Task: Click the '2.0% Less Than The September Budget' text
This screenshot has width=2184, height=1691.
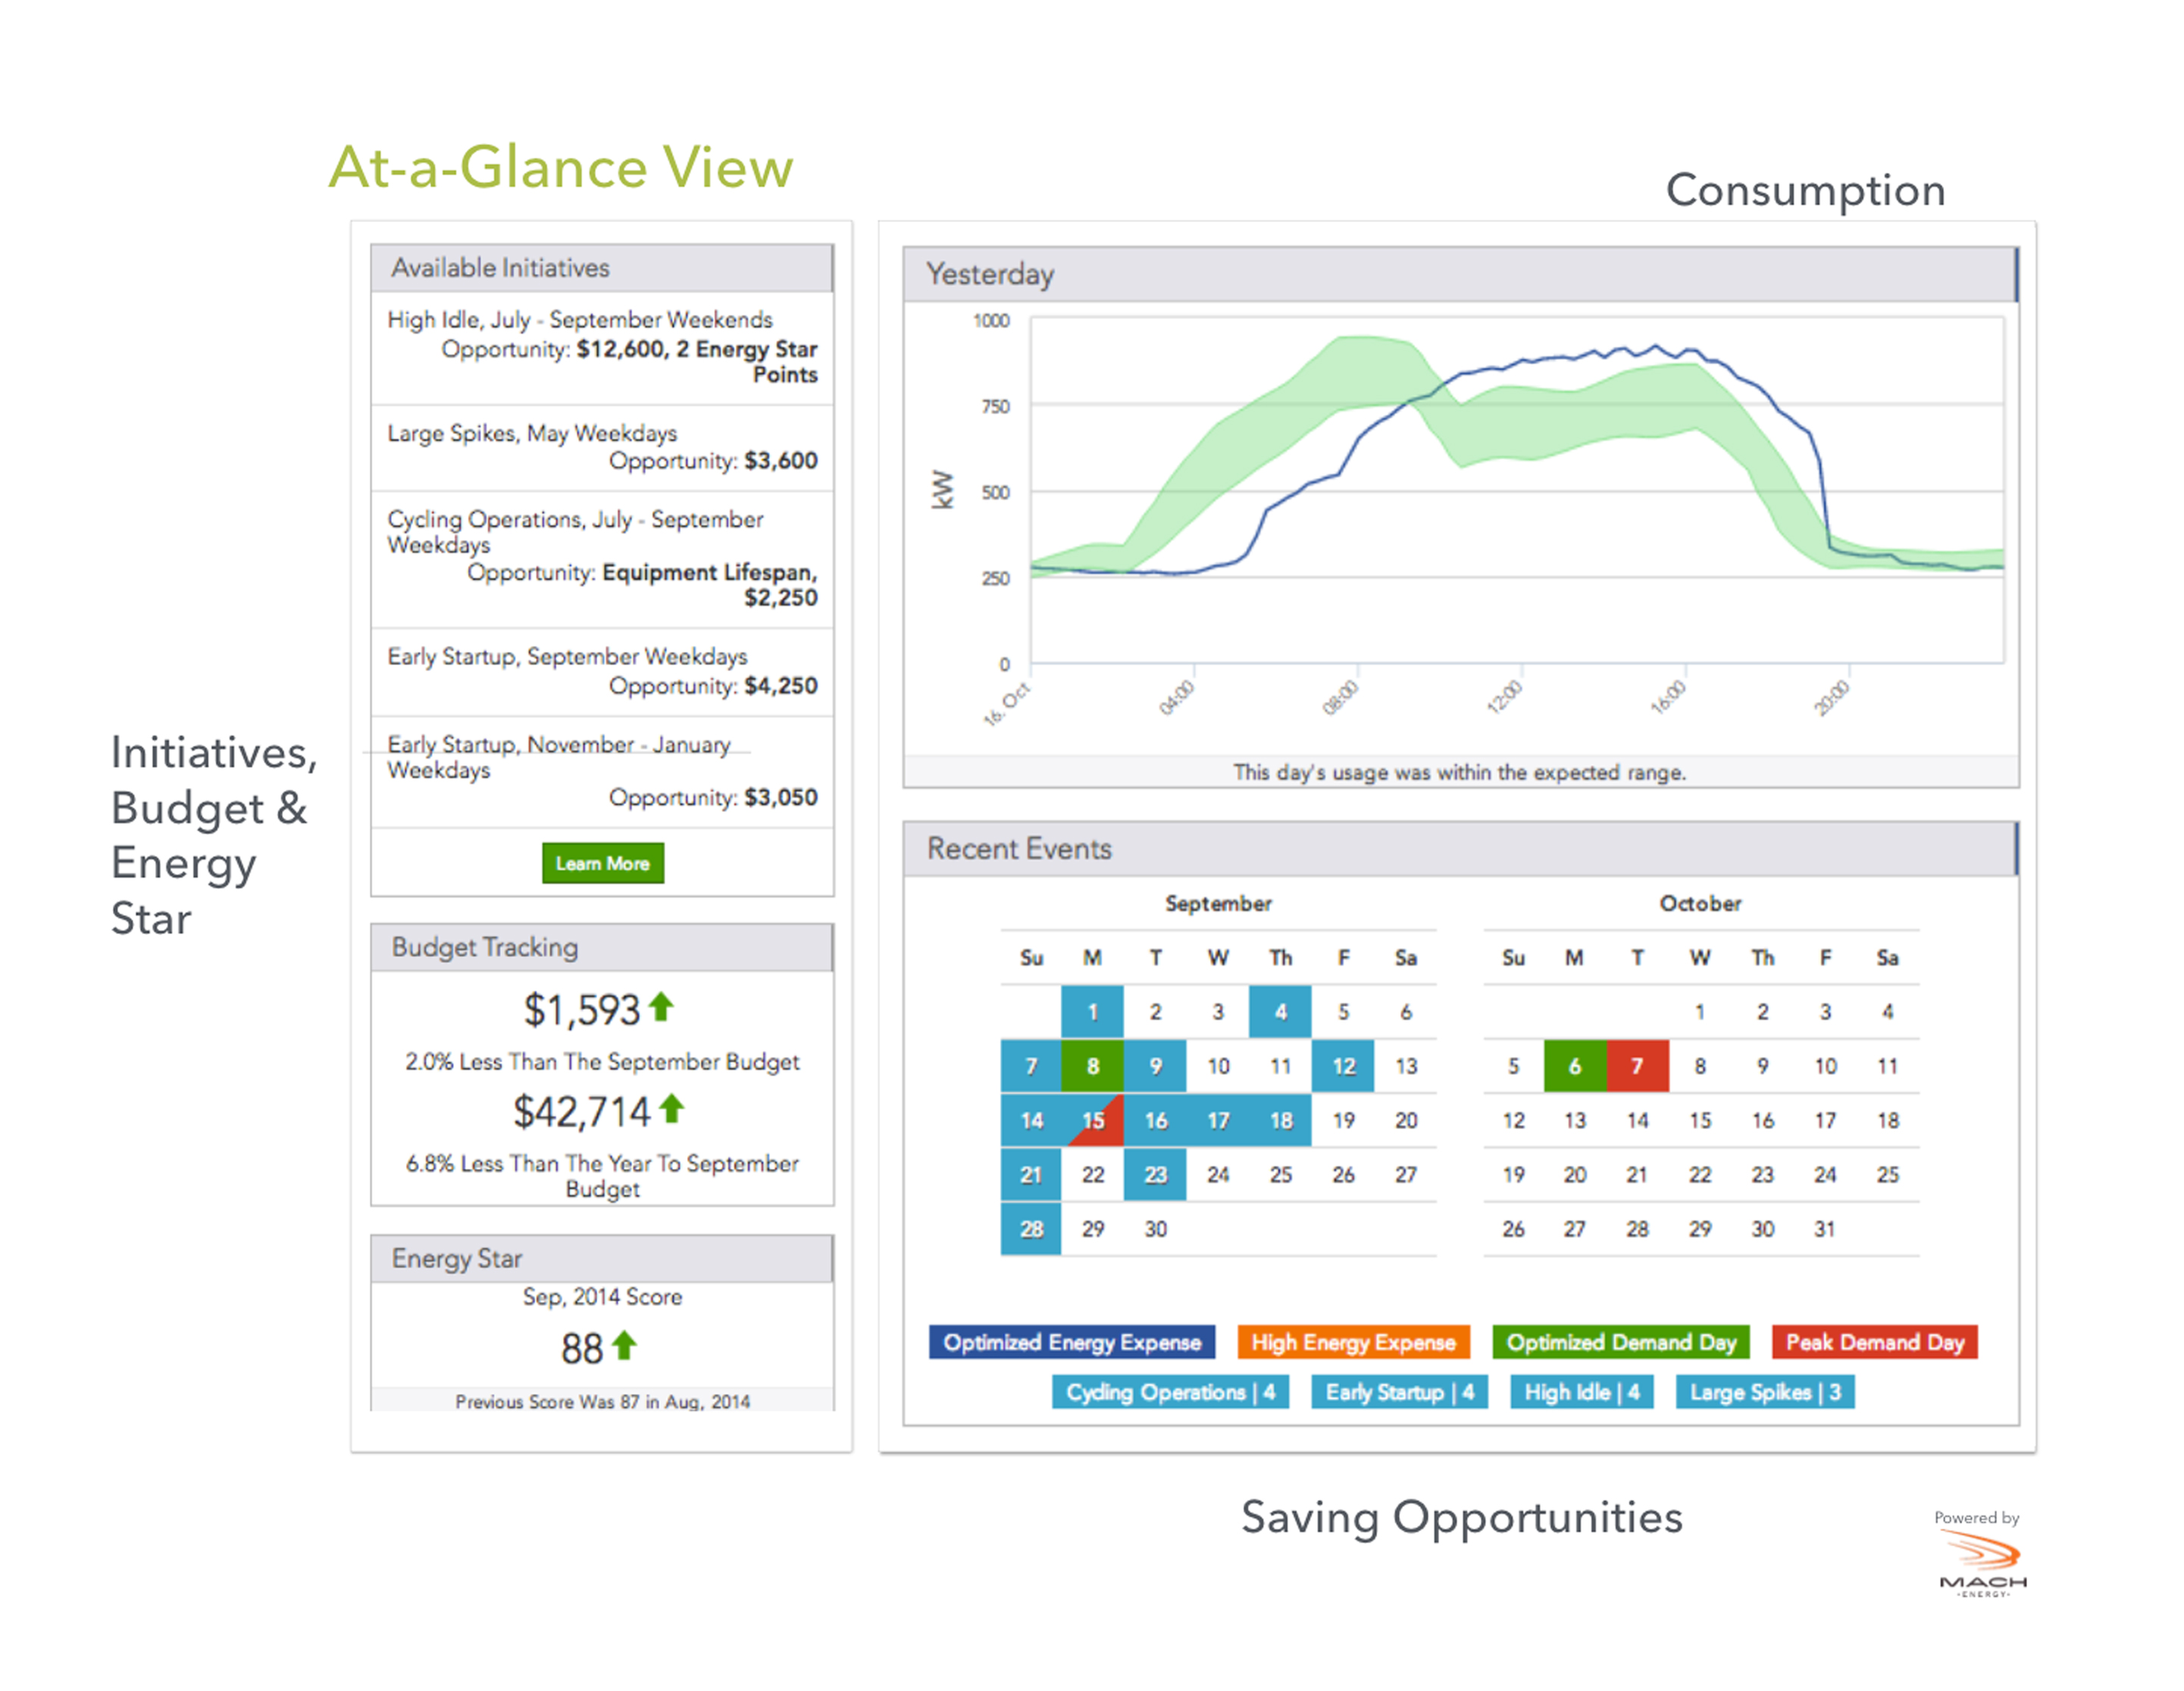Action: click(x=602, y=1061)
